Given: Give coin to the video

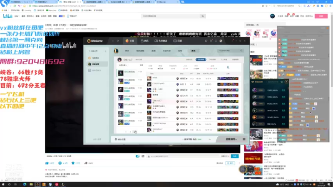Looking at the screenshot, I should click(60, 163).
